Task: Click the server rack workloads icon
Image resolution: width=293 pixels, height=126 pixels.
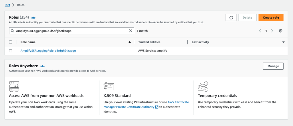Action: [x=14, y=86]
